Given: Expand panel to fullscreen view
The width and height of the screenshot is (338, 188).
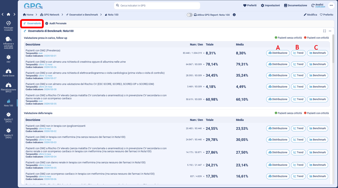Looking at the screenshot, I should [324, 31].
